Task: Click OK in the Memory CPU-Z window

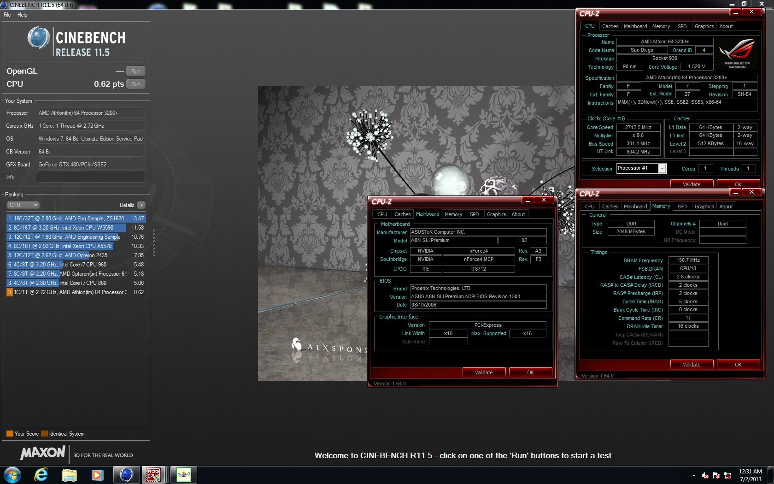Action: tap(738, 365)
